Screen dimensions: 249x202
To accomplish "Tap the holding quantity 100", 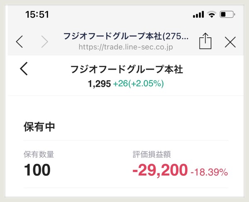I will (x=37, y=170).
